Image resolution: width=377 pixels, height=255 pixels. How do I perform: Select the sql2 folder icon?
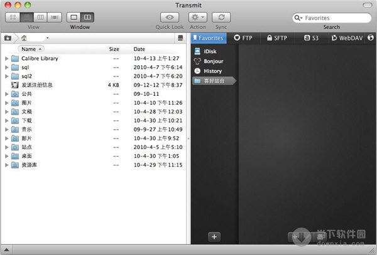(15, 76)
